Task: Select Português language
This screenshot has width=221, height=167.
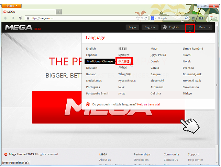Action: [x=93, y=87]
